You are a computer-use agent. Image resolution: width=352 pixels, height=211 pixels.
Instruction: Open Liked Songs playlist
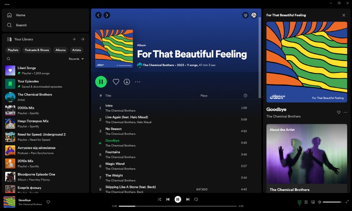pos(45,71)
